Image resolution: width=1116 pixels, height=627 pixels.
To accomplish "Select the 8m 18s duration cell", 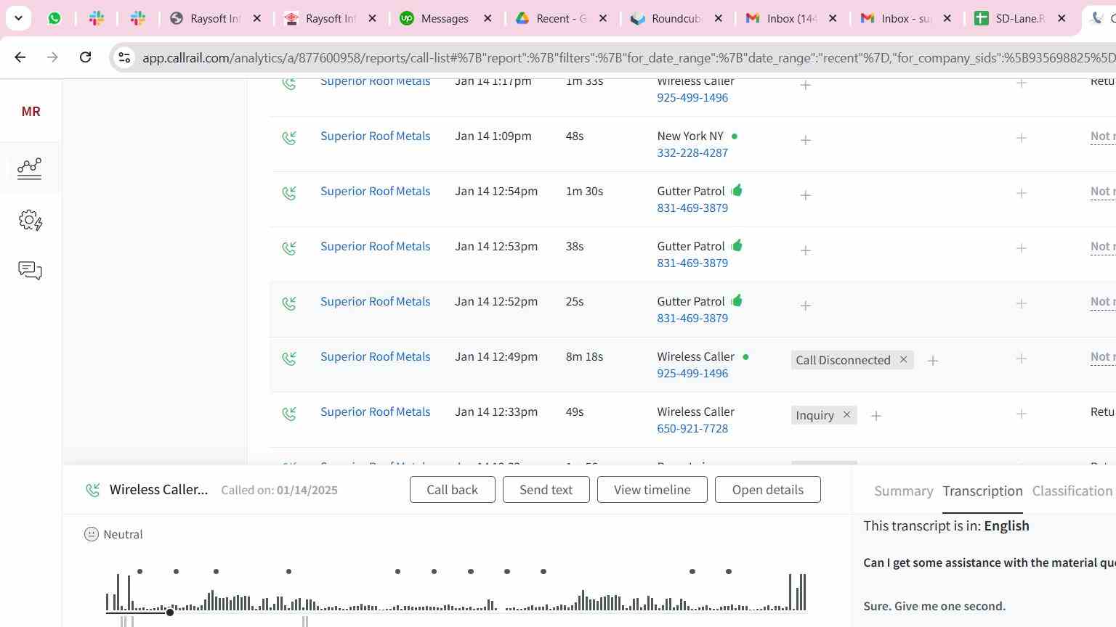I will click(584, 356).
